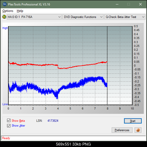Viewport: 147px width, 147px height.
Task: Minimize the PlexTools window
Action: point(117,4)
